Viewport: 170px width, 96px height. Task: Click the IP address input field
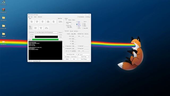84,54
